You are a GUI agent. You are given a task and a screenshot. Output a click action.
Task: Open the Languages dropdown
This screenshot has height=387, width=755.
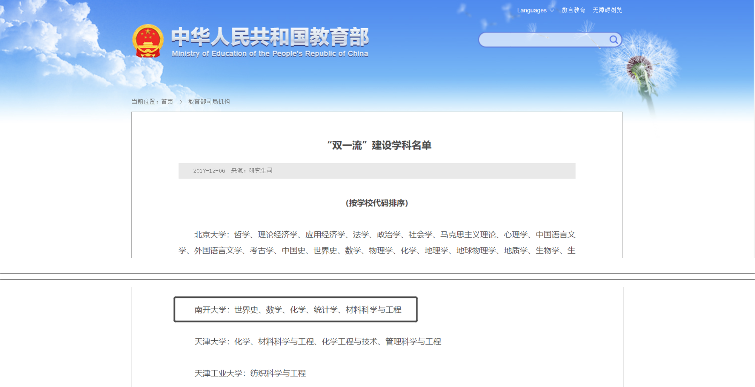[532, 10]
